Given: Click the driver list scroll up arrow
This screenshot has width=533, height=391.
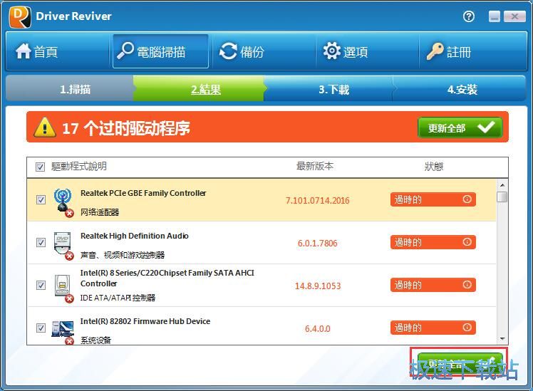Looking at the screenshot, I should click(502, 185).
